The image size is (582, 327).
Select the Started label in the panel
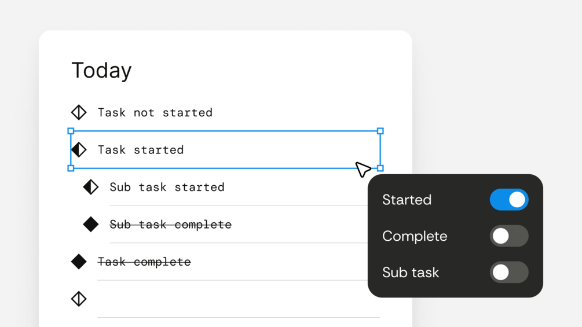(407, 200)
